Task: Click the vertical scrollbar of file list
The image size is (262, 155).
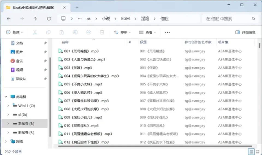Action: (259, 45)
